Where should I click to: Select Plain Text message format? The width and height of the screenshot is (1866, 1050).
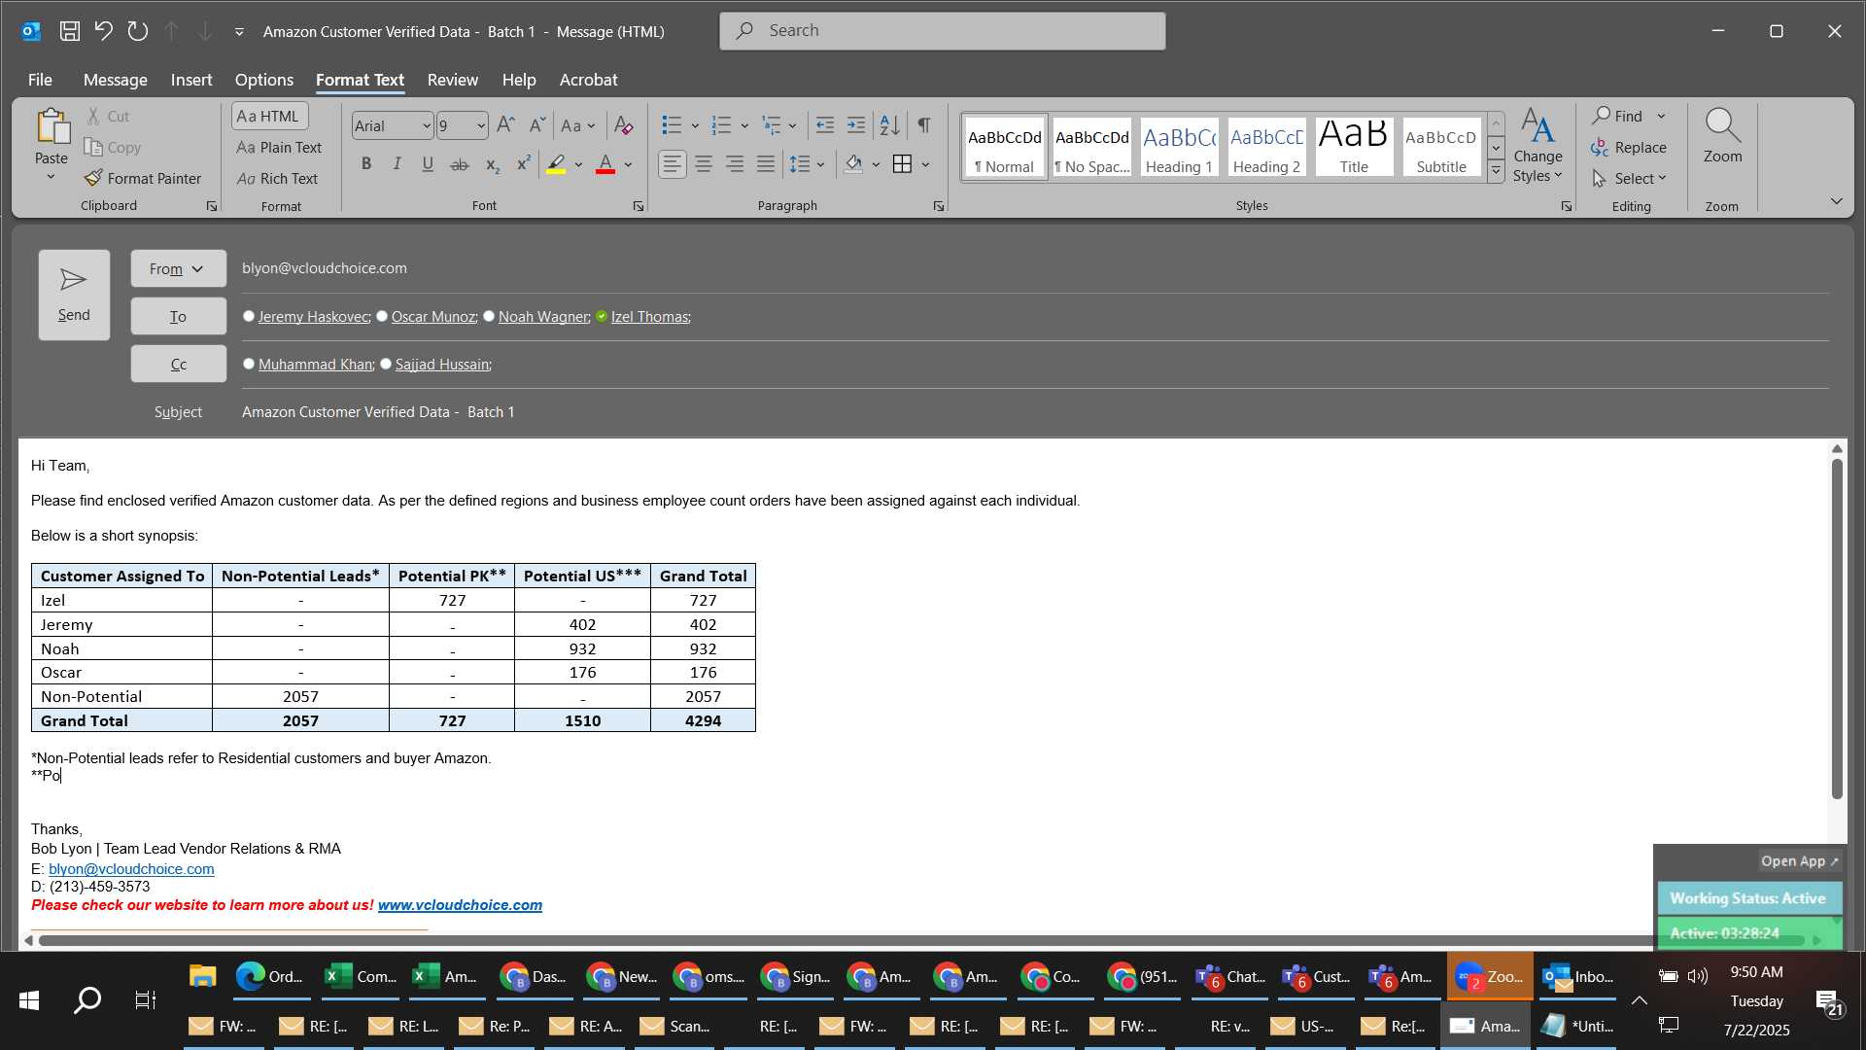pyautogui.click(x=279, y=147)
